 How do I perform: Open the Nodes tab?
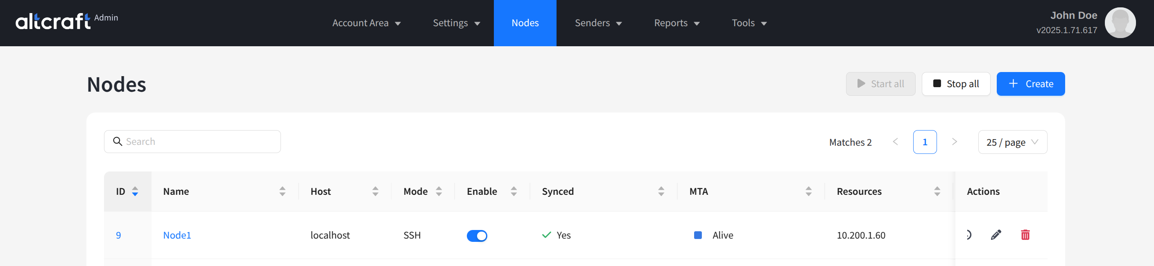[525, 23]
